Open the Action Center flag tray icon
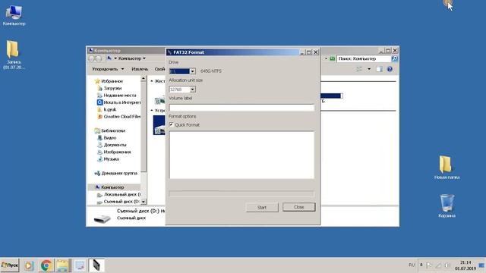 pos(429,265)
